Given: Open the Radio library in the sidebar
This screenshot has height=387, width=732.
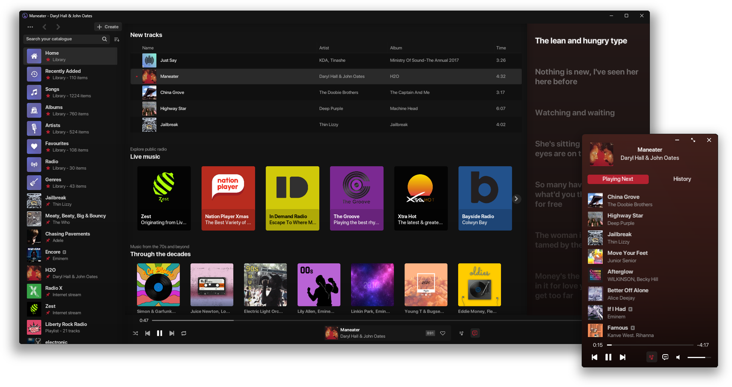Looking at the screenshot, I should pos(70,165).
